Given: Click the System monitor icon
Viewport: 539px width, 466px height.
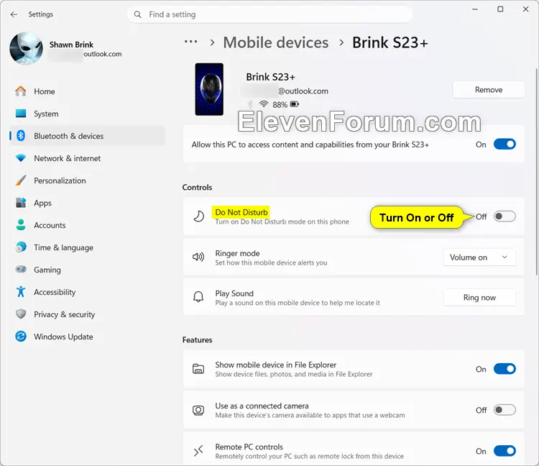Looking at the screenshot, I should tap(21, 114).
